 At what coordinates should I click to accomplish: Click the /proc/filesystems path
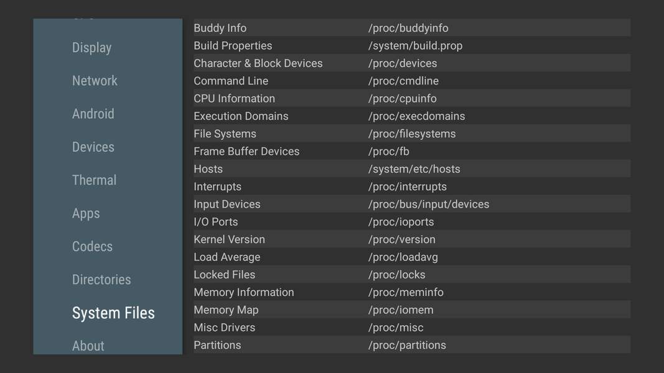pyautogui.click(x=412, y=134)
